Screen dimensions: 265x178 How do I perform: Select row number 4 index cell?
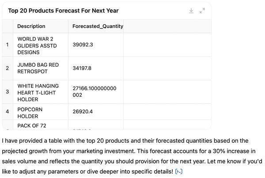pos(8,112)
